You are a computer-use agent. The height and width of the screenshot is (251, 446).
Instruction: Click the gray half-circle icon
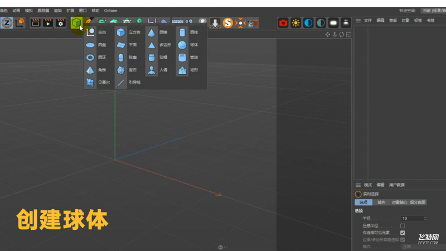[321, 23]
